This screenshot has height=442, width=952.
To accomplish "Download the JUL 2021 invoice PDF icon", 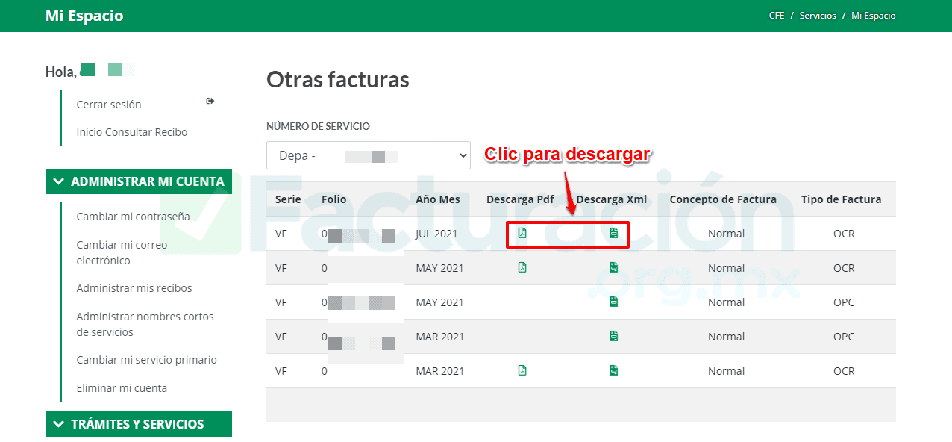I will (x=522, y=234).
